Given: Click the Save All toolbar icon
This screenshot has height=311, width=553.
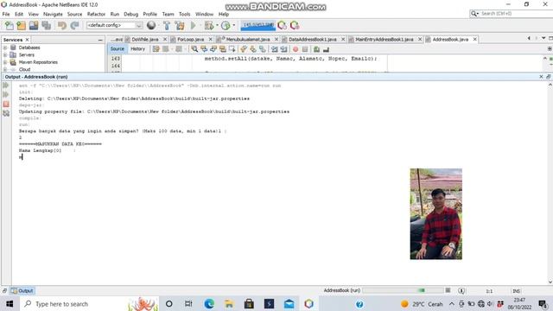Looking at the screenshot, I should pos(46,25).
